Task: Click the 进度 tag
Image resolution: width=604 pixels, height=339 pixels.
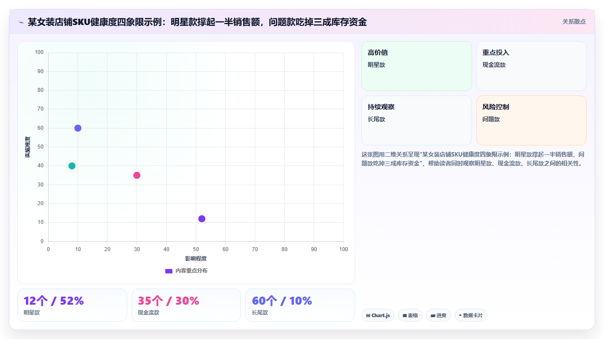Action: pos(439,315)
